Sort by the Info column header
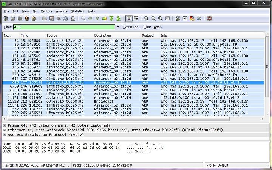Screen dimensions: 272x170 point(212,36)
